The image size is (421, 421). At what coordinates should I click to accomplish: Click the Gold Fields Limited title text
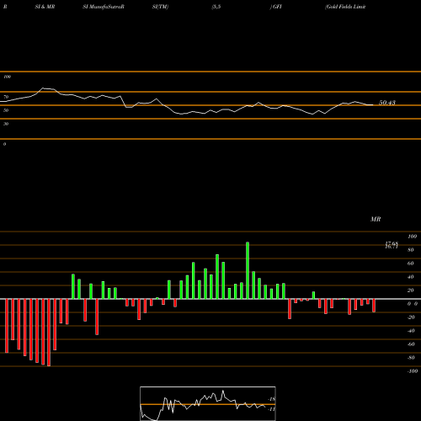[345, 7]
